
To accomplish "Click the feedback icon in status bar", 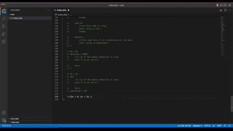I will (x=225, y=126).
